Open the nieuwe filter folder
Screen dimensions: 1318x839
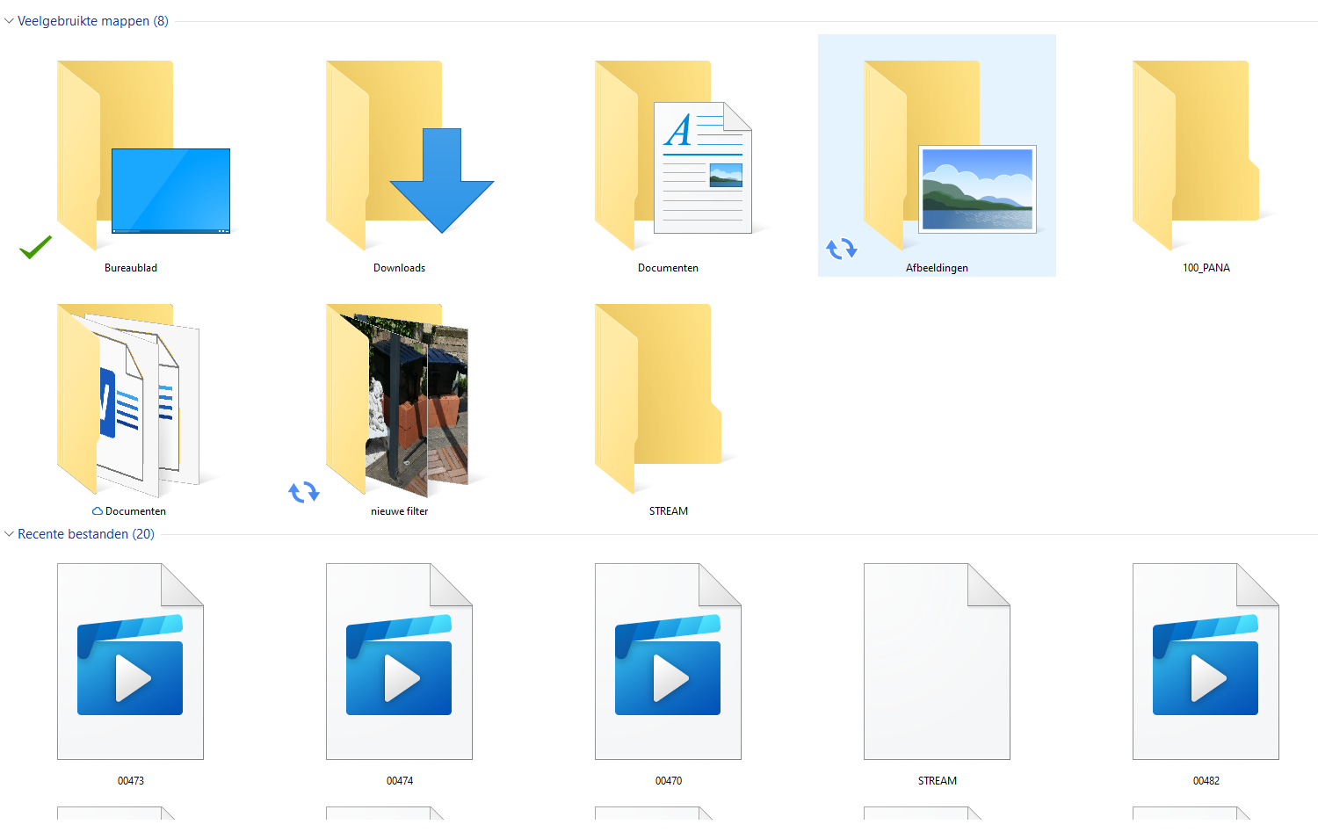pos(399,401)
